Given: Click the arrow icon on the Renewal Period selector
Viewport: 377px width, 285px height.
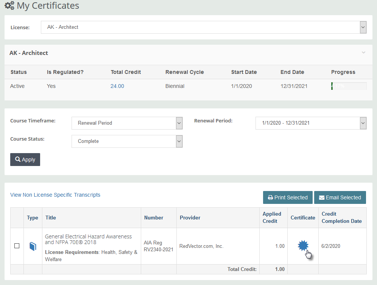Looking at the screenshot, I should 362,123.
